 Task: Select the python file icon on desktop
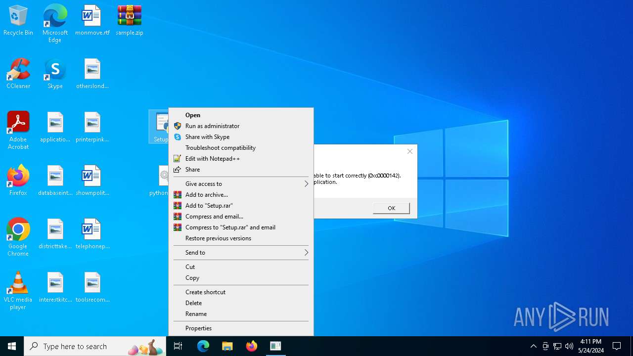coord(160,181)
